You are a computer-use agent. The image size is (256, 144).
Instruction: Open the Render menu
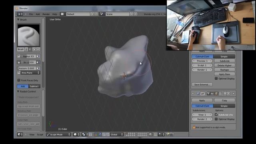(46, 14)
